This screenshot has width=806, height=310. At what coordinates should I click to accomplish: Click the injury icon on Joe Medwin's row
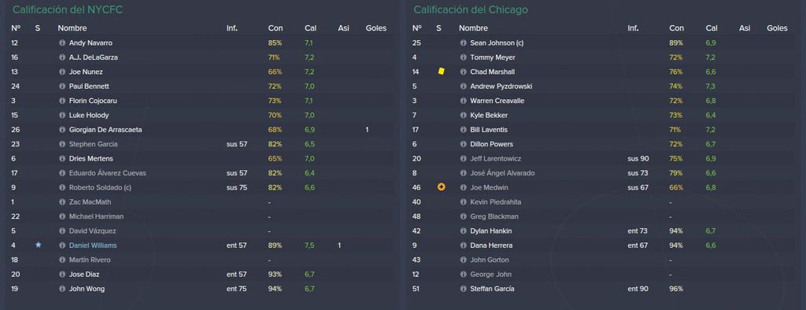click(x=441, y=187)
